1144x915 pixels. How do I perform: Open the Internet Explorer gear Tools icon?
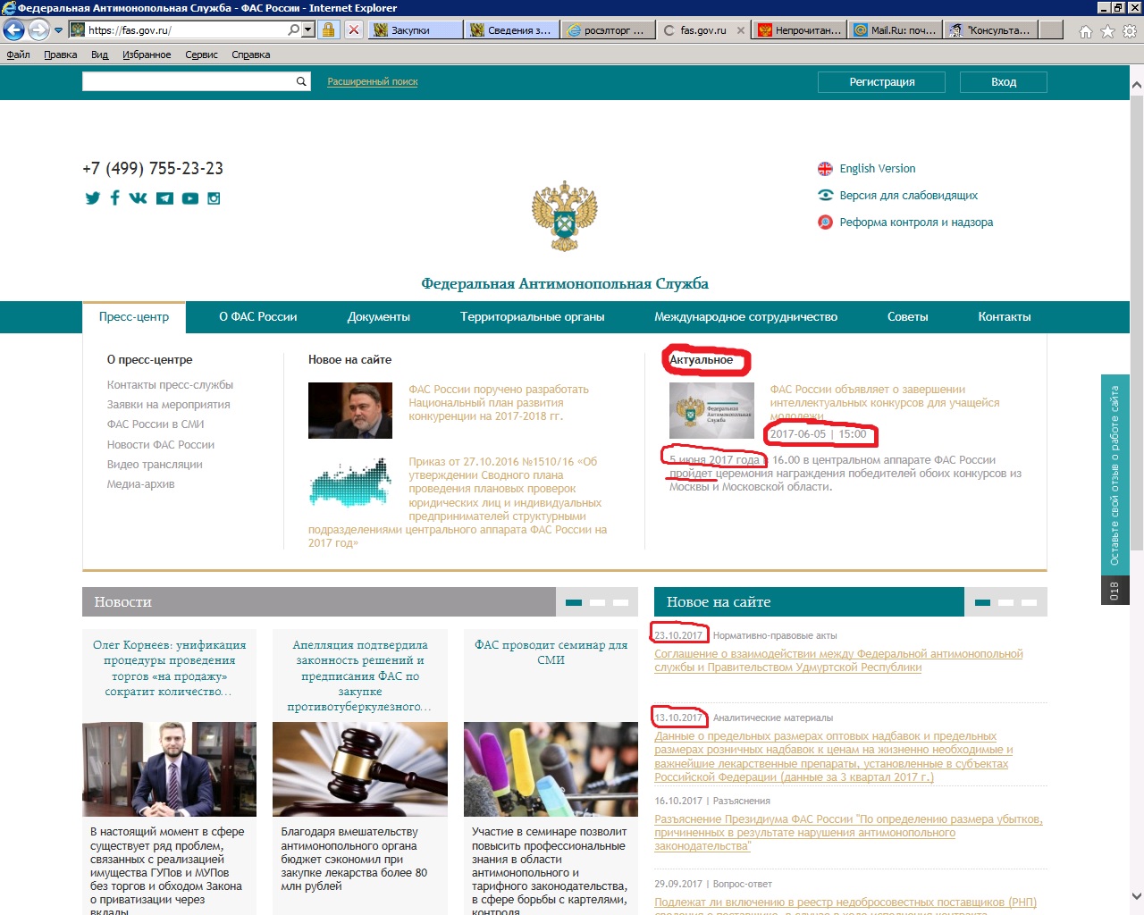1130,31
